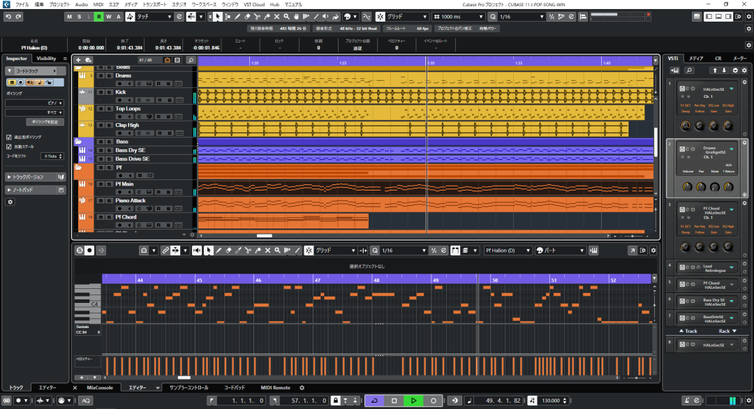
Task: Toggle the checkbox below the Voicing settings button
Action: [8, 137]
